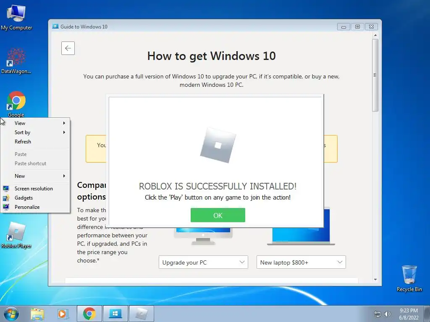Click the Guide window scrollbar thumb

pos(375,75)
